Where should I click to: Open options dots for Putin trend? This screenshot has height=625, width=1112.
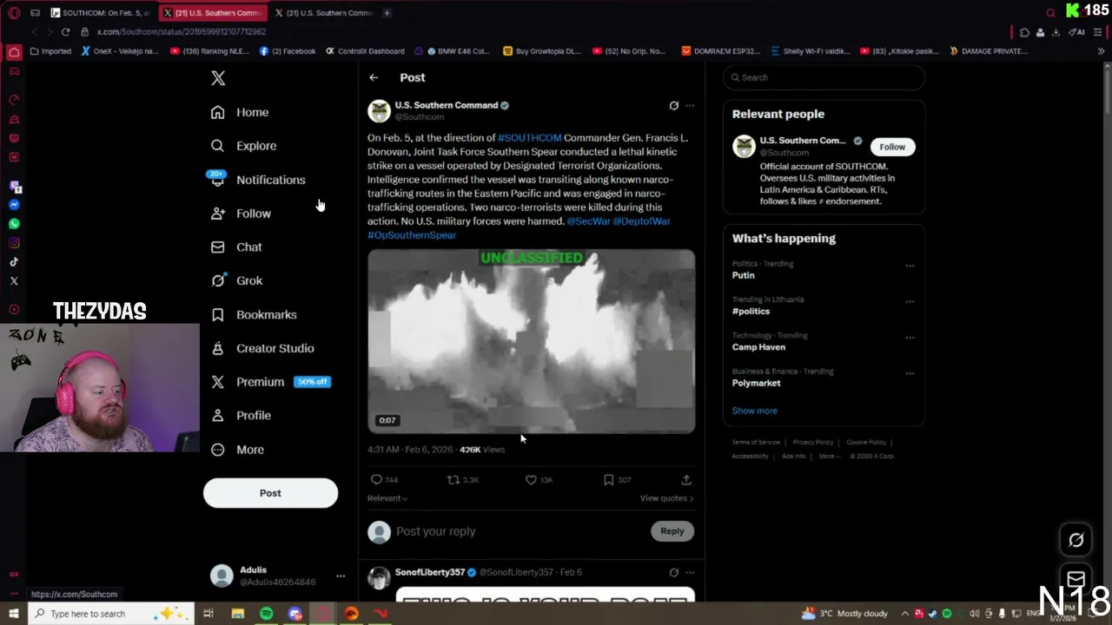click(x=910, y=266)
